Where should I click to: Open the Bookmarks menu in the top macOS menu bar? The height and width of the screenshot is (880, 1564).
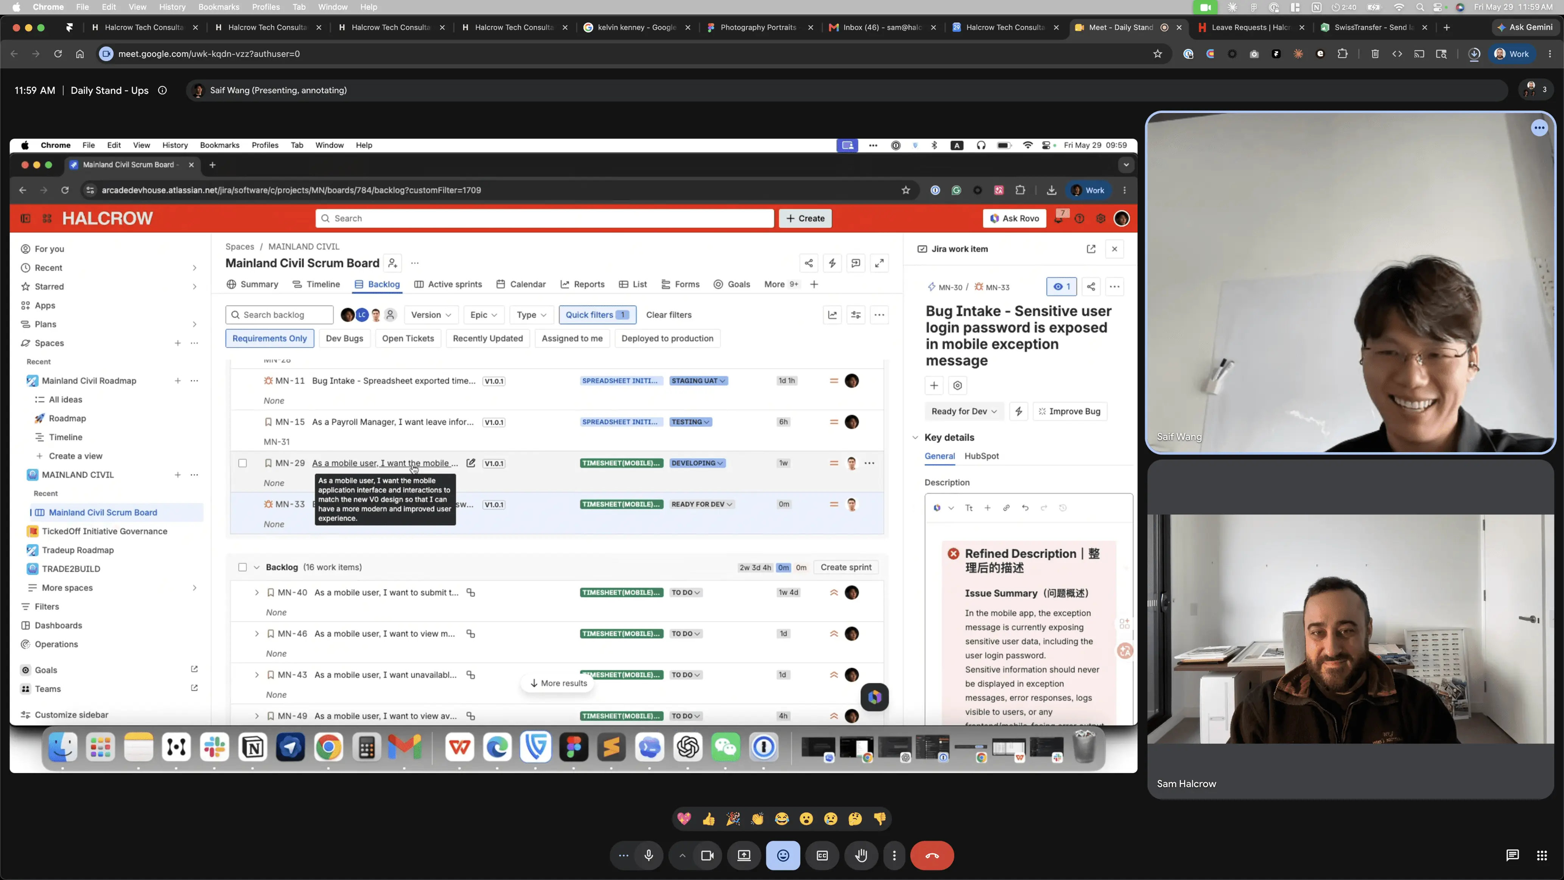tap(219, 7)
